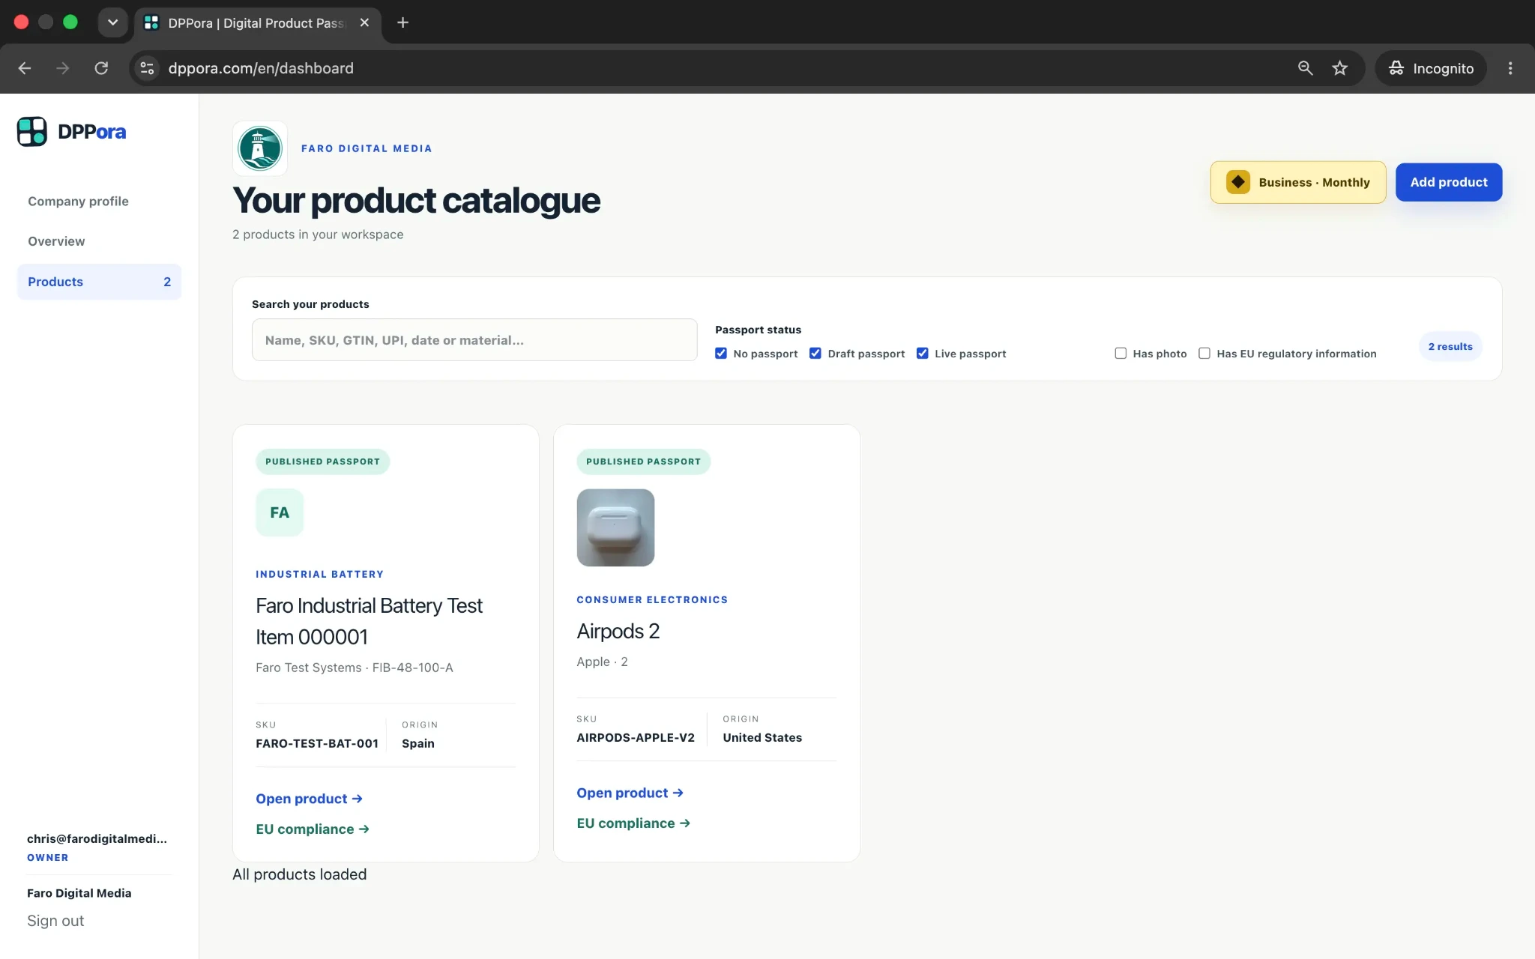
Task: Click the 2 results badge
Action: [x=1450, y=346]
